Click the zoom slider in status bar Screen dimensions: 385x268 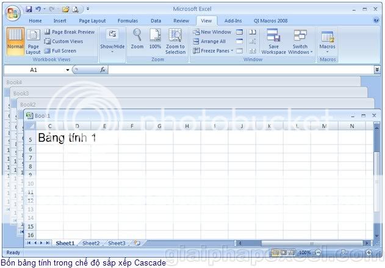pyautogui.click(x=342, y=253)
